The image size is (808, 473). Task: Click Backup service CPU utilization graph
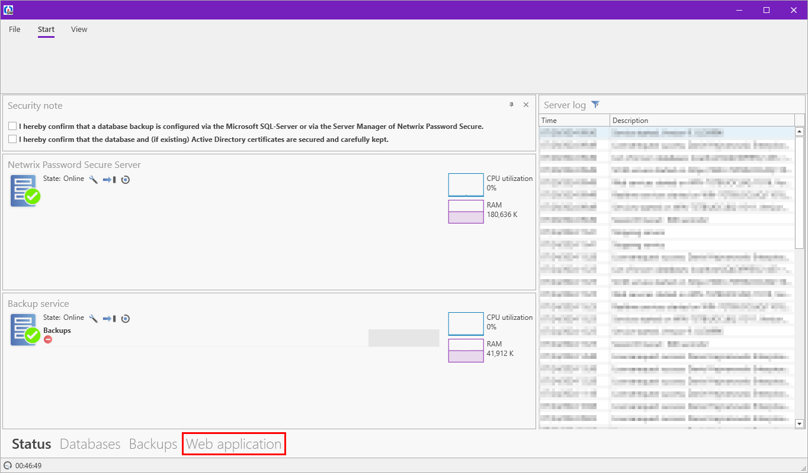pos(466,323)
